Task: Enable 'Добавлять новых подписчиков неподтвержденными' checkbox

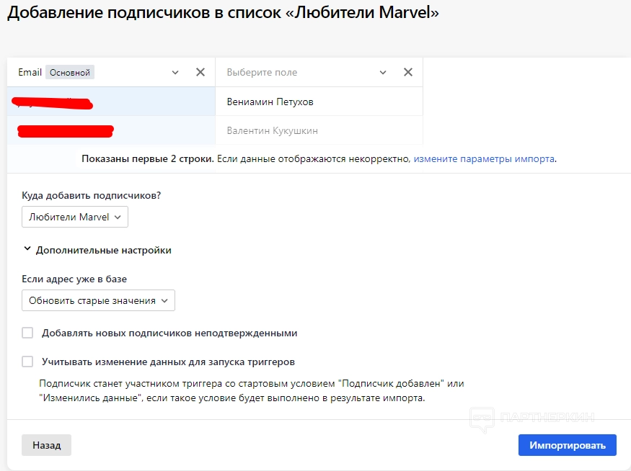Action: pyautogui.click(x=27, y=333)
